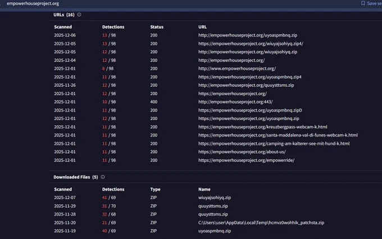Screen dimensions: 382x239
Task: Open downloaded file uyoaspmbnq.zip
Action: 215,231
